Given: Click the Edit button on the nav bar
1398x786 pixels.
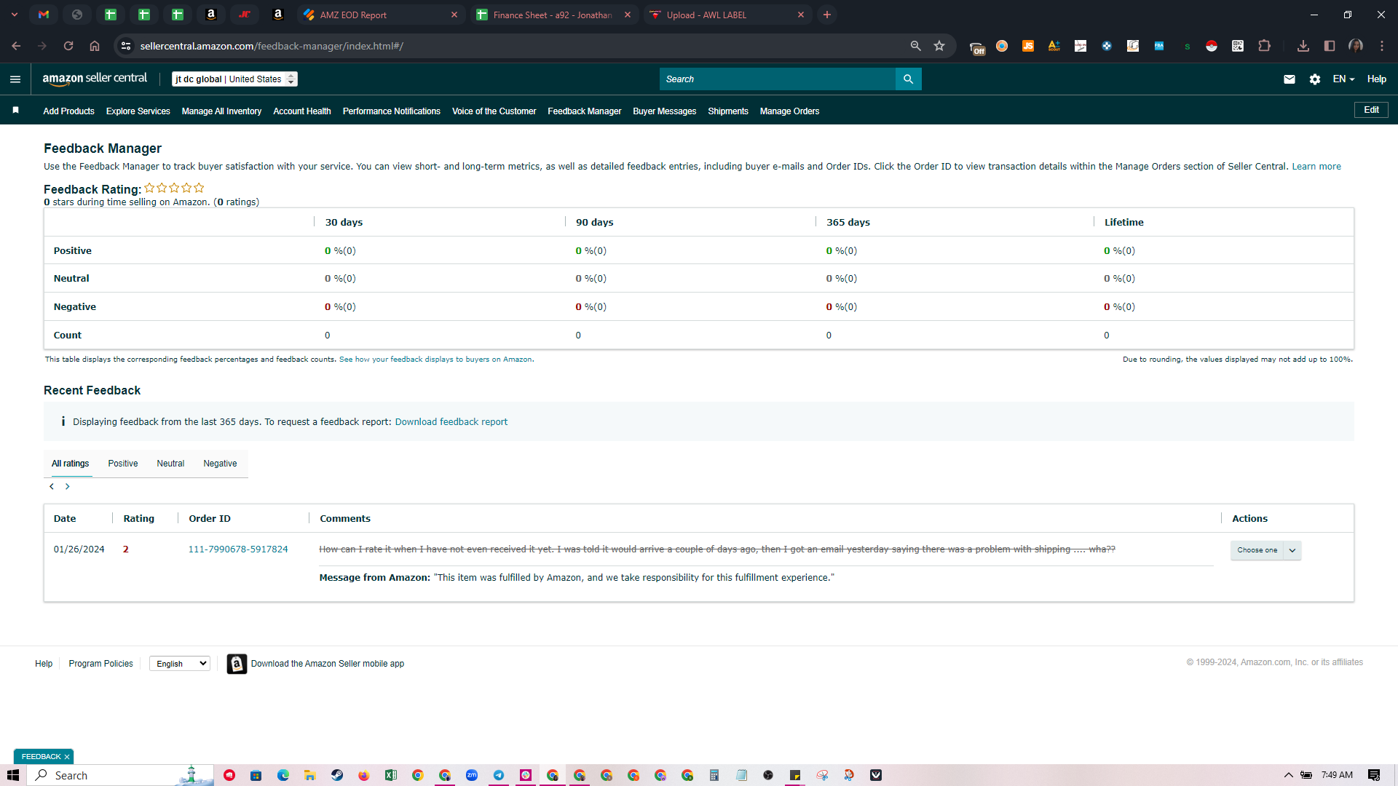Looking at the screenshot, I should (1371, 110).
